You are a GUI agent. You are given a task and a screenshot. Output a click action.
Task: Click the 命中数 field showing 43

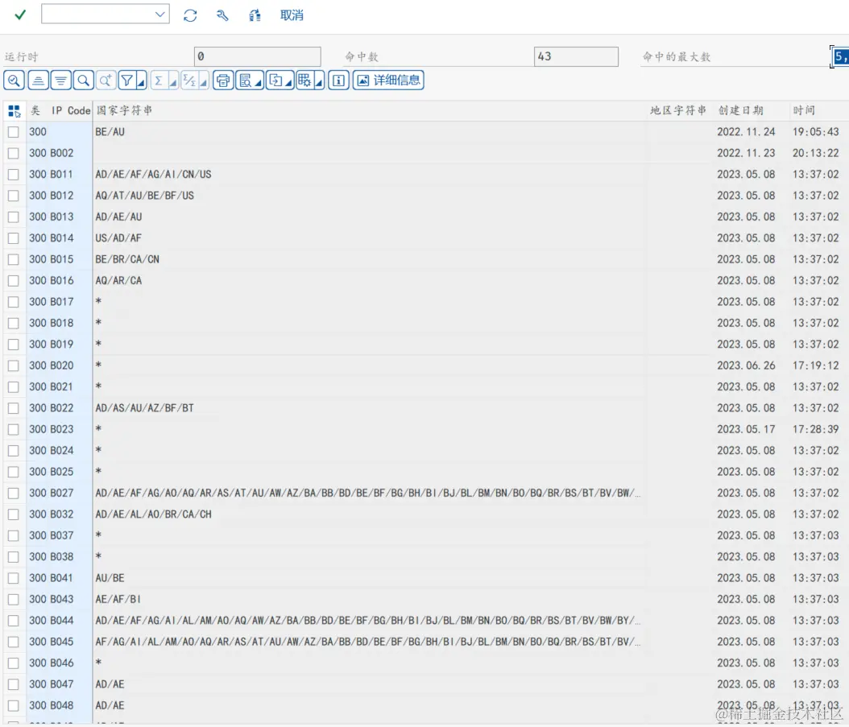(576, 56)
